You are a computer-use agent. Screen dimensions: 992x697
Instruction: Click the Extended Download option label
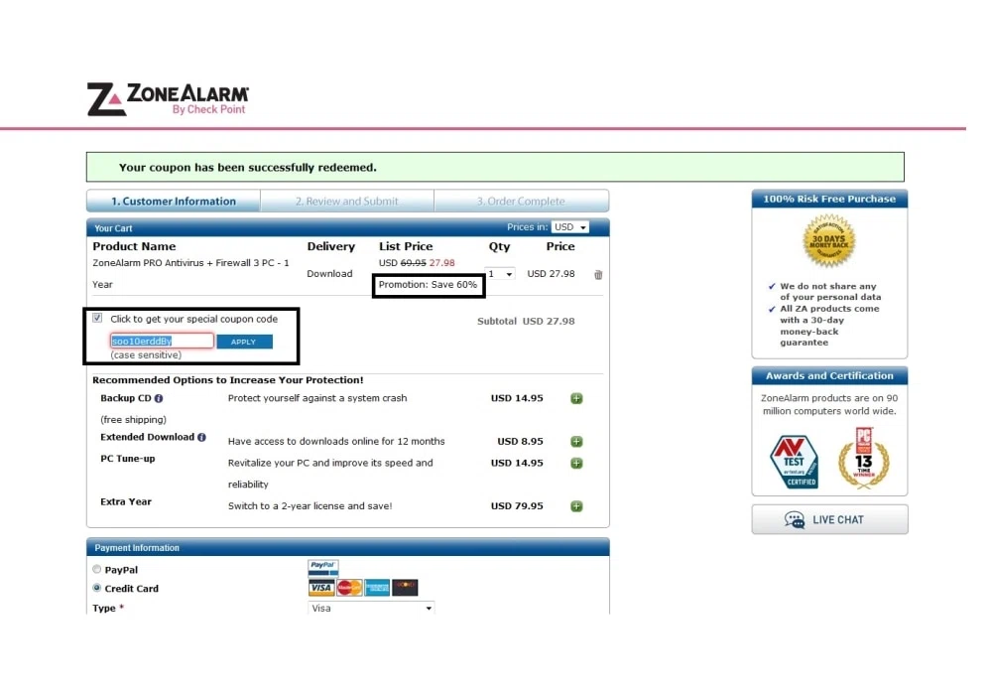point(148,437)
